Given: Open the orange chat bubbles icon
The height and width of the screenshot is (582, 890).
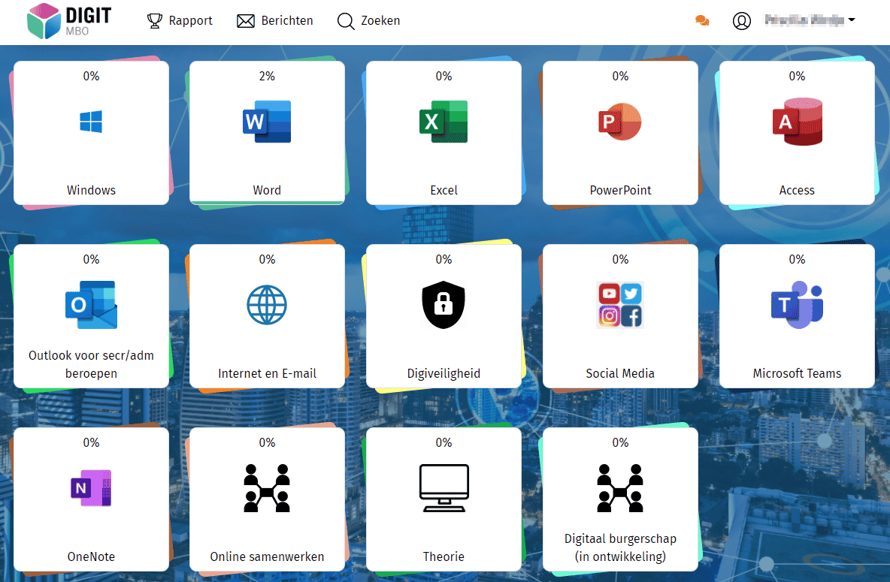Looking at the screenshot, I should click(702, 21).
